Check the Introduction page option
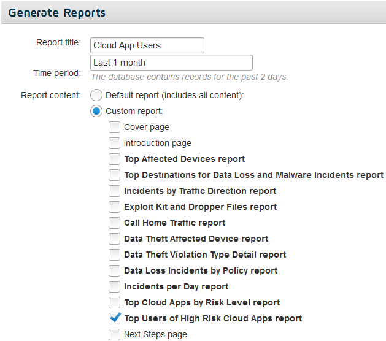 pyautogui.click(x=115, y=143)
